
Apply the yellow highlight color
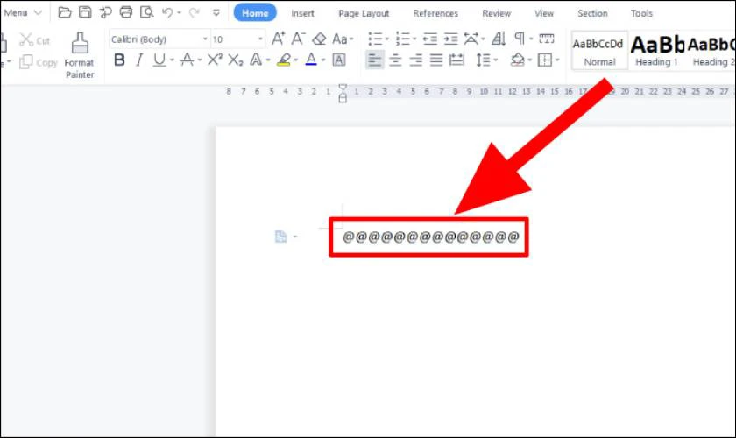(x=284, y=60)
